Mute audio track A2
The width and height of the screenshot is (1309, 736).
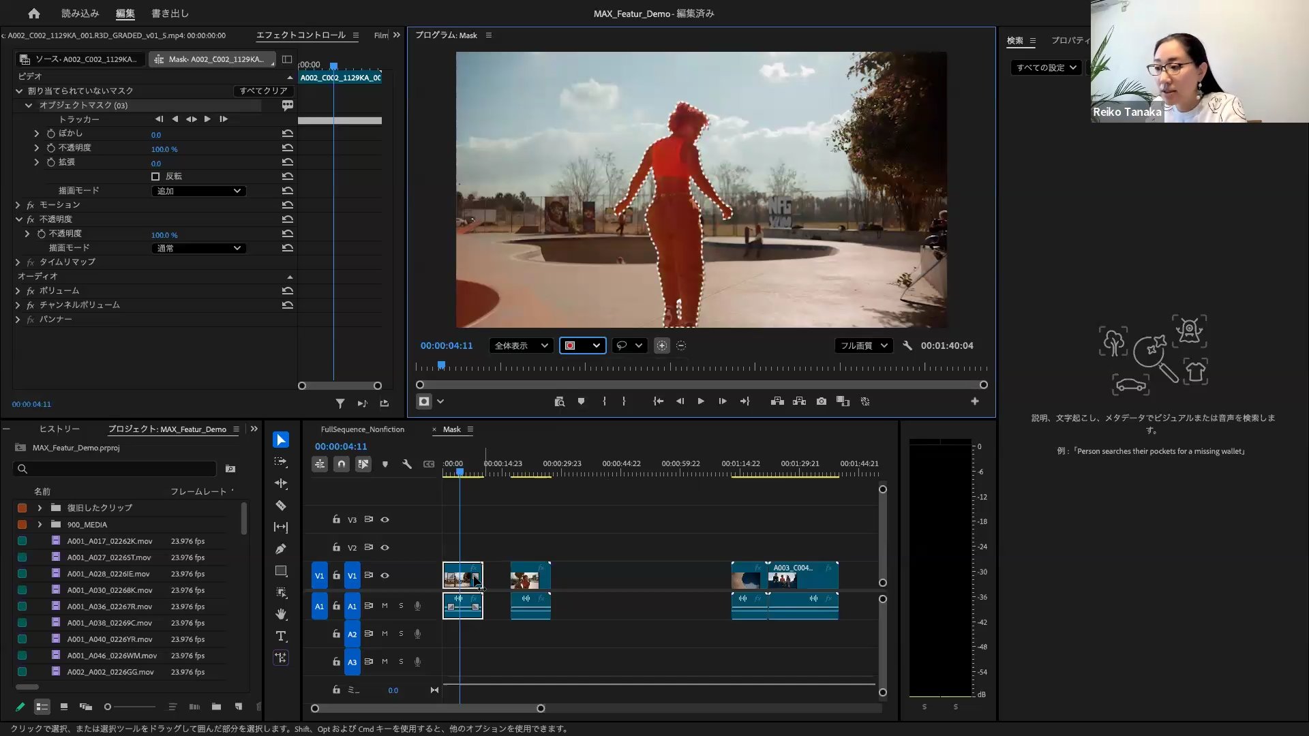(385, 634)
